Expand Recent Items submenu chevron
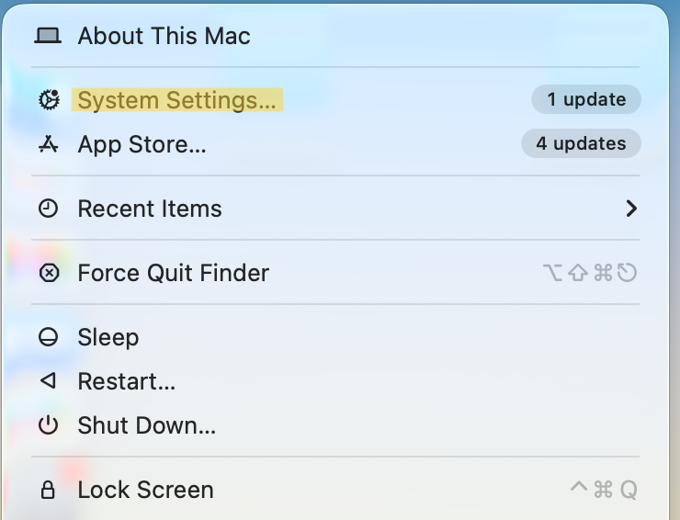The image size is (680, 520). [631, 209]
